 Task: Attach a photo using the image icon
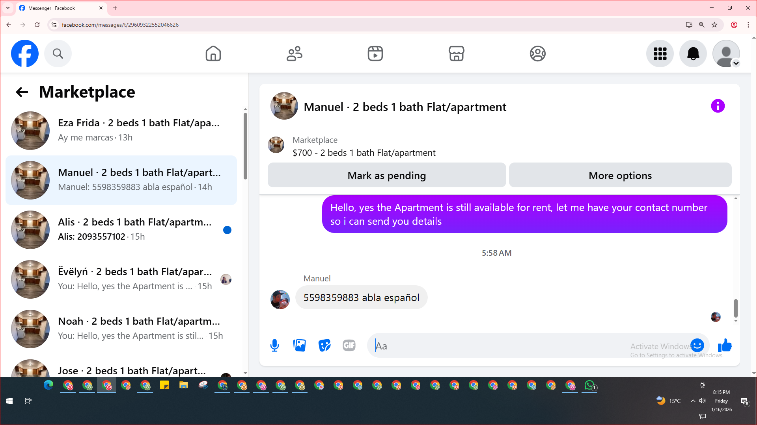300,346
